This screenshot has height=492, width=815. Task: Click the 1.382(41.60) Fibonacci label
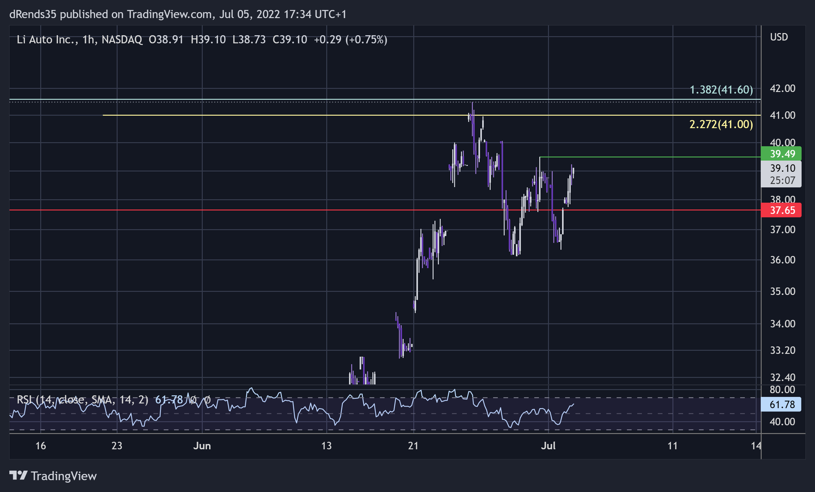point(721,89)
